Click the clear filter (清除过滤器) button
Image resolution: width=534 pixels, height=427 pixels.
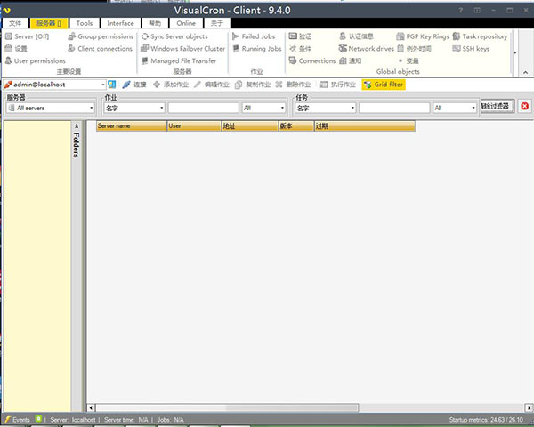coord(497,106)
